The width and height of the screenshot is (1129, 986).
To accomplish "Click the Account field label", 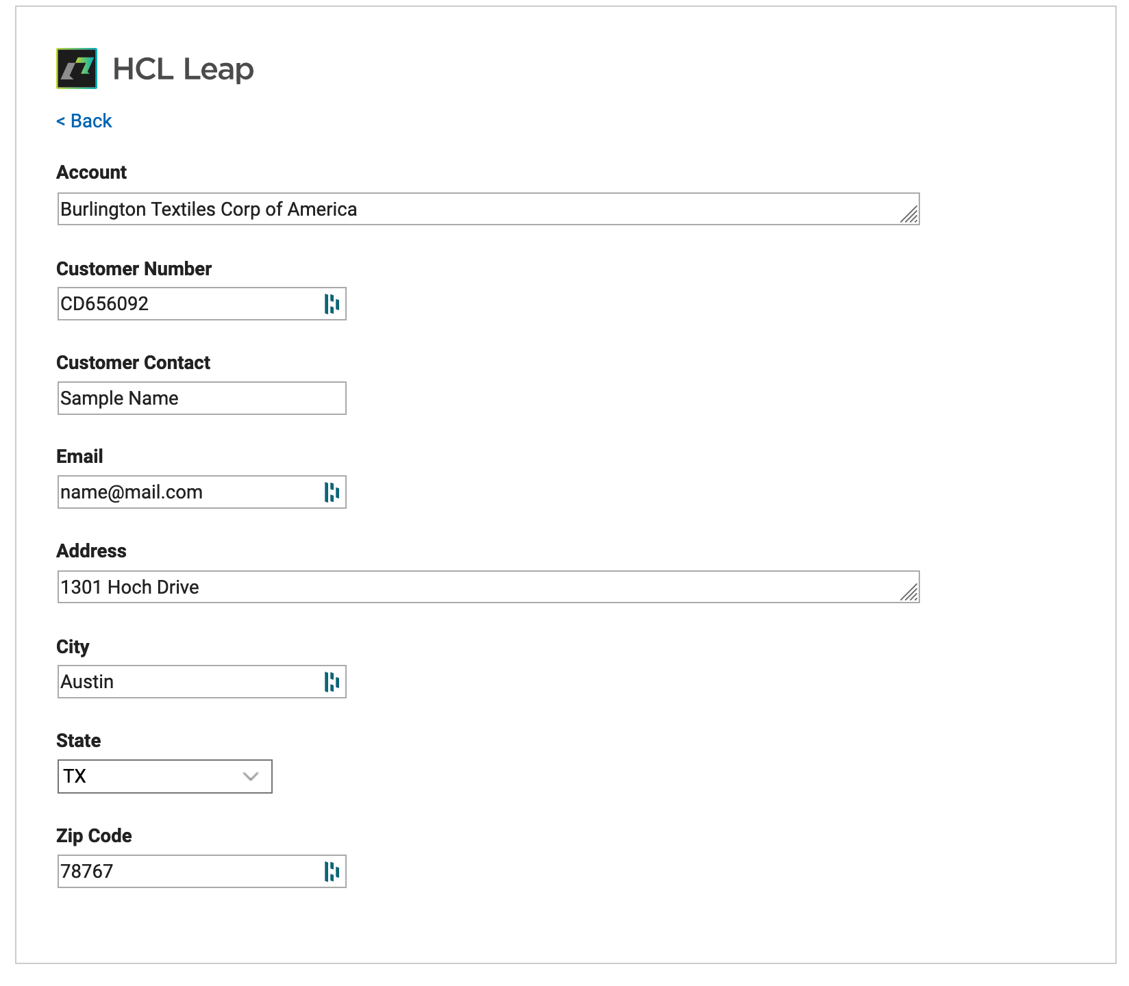I will [92, 173].
